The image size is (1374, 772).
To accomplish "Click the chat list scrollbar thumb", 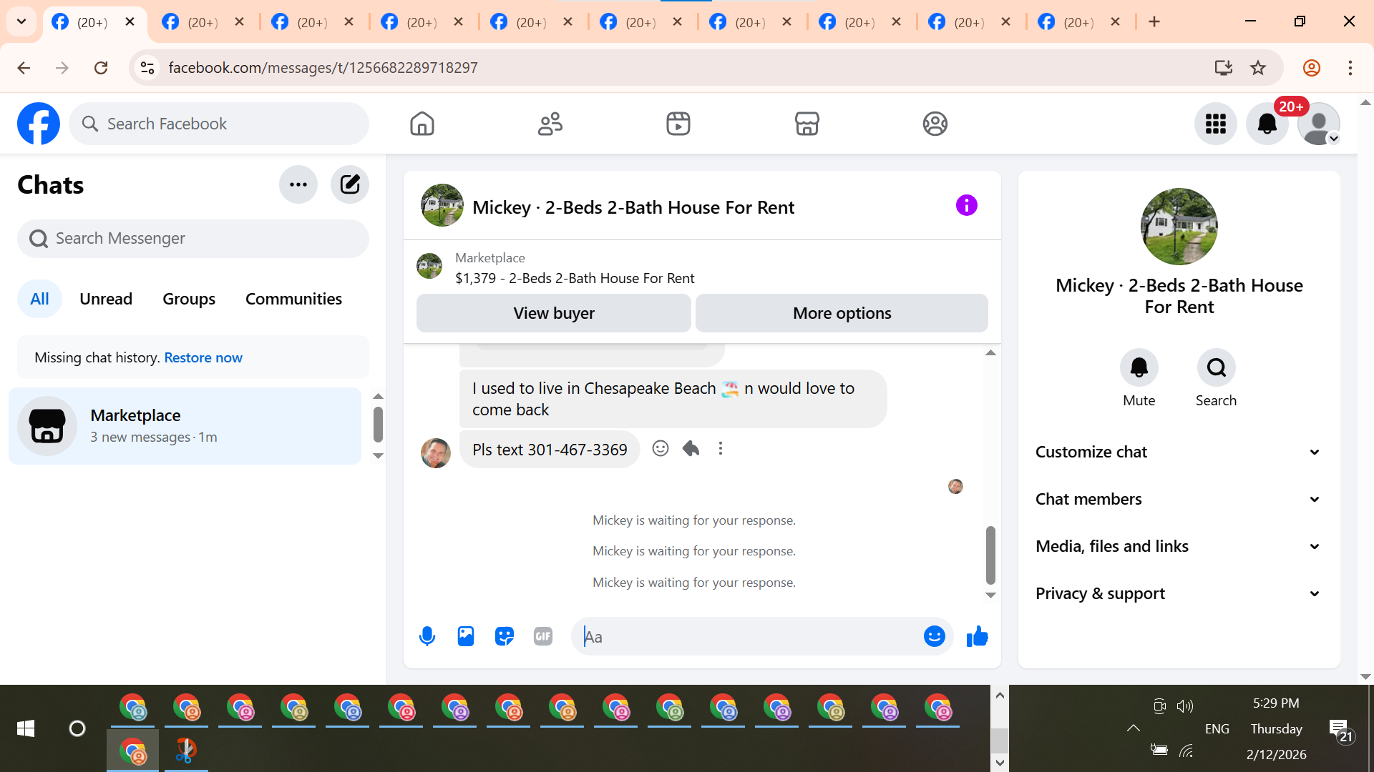I will pyautogui.click(x=378, y=425).
